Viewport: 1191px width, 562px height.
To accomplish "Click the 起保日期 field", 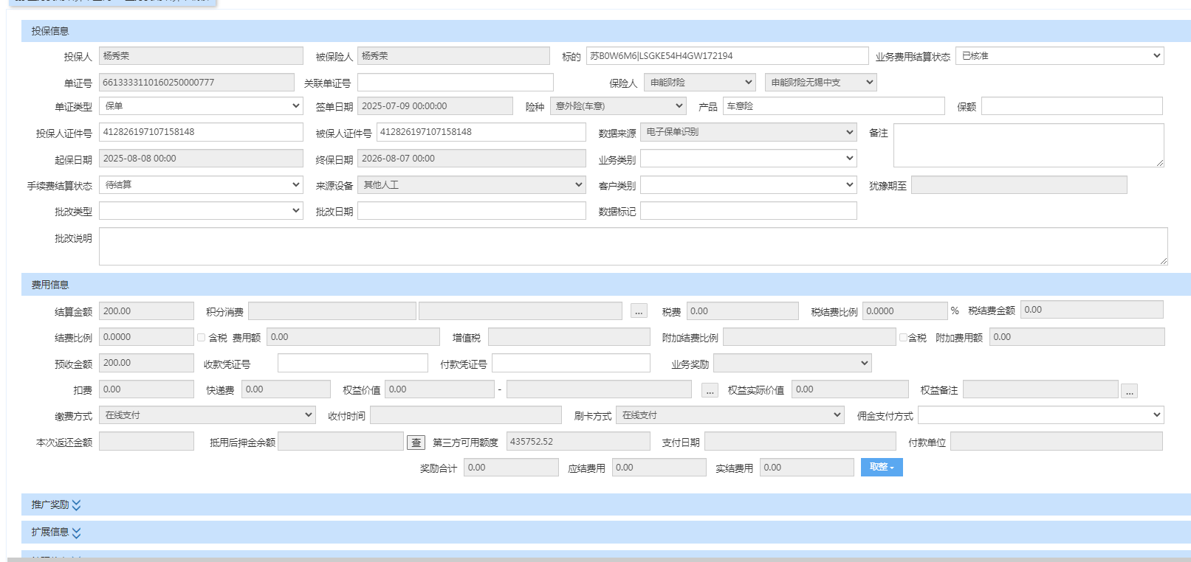I will point(201,159).
